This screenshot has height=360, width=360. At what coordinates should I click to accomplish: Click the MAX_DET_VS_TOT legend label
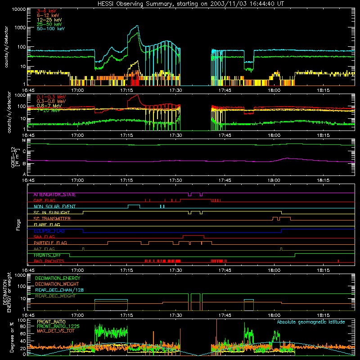click(55, 331)
